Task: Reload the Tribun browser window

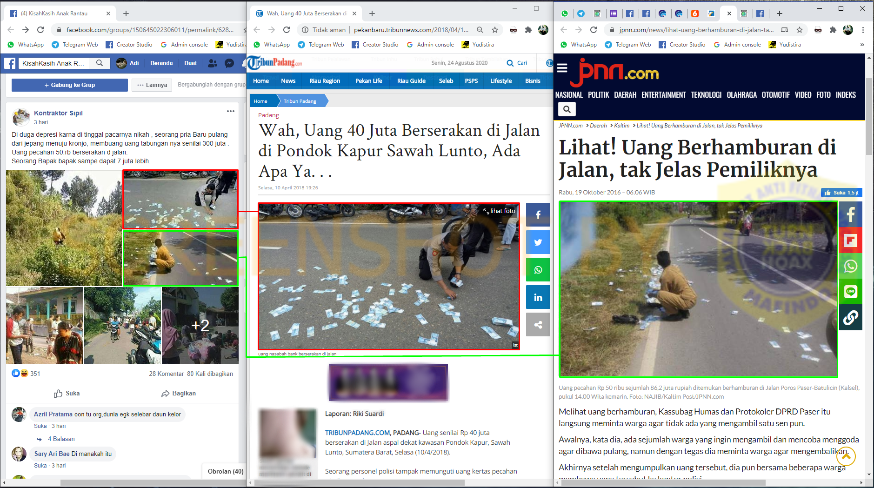Action: pos(287,30)
